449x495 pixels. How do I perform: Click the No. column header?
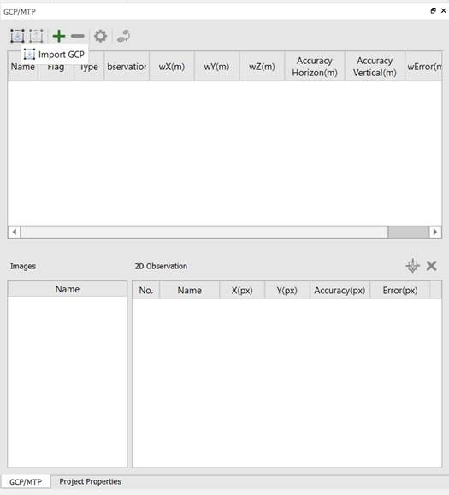point(146,290)
